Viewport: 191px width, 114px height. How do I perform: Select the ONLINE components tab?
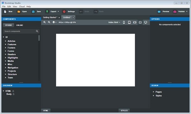coord(20,25)
